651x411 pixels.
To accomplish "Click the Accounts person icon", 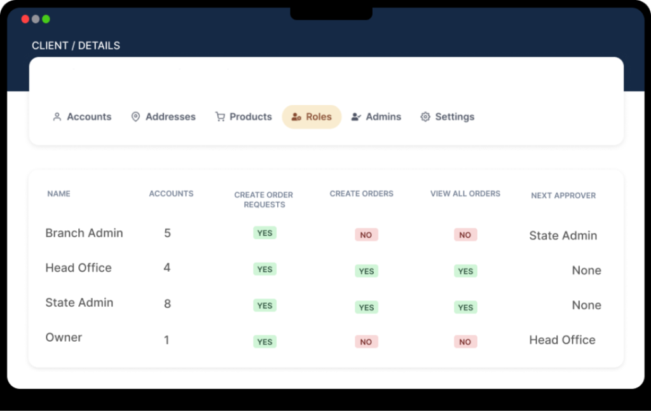I will (x=57, y=117).
